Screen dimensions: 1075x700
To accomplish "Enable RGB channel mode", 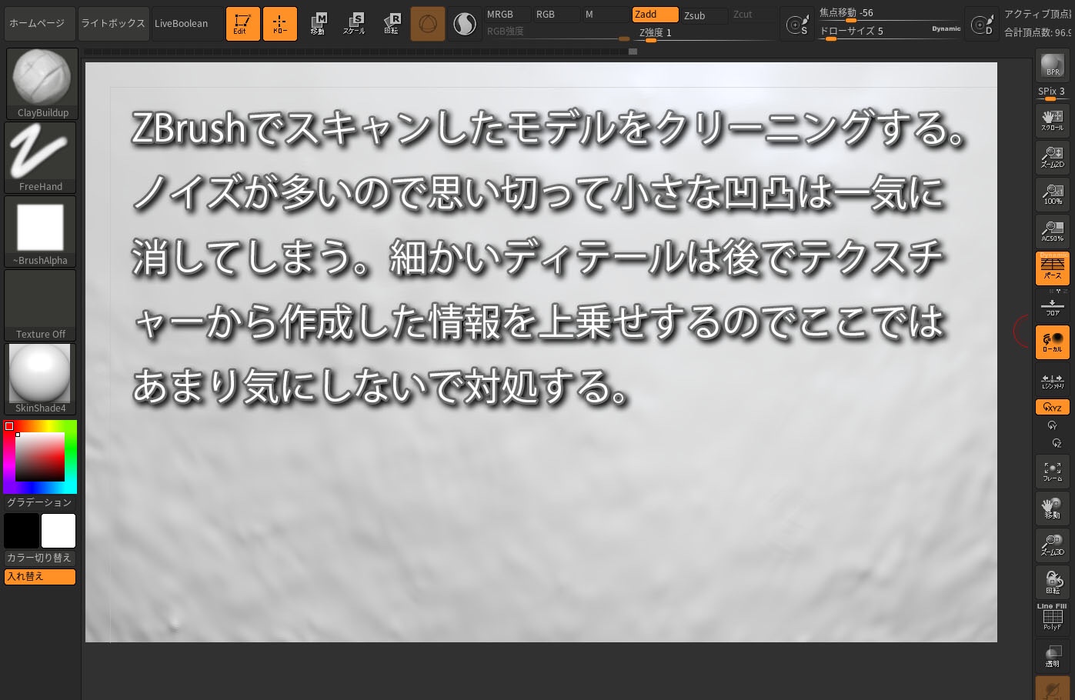I will 556,15.
